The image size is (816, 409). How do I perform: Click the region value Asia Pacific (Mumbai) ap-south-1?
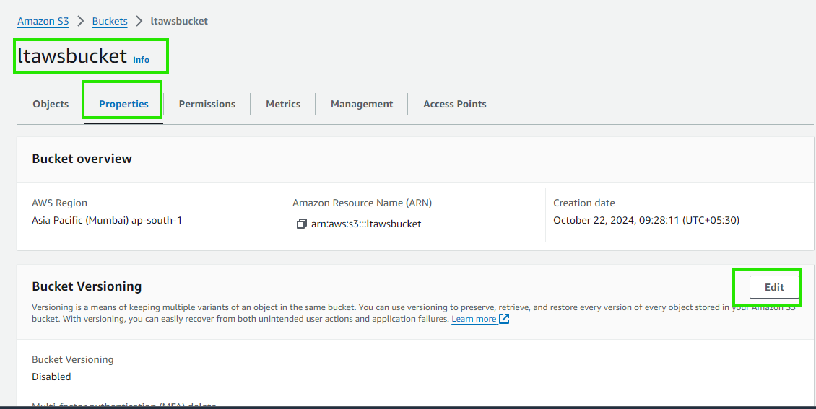click(107, 220)
